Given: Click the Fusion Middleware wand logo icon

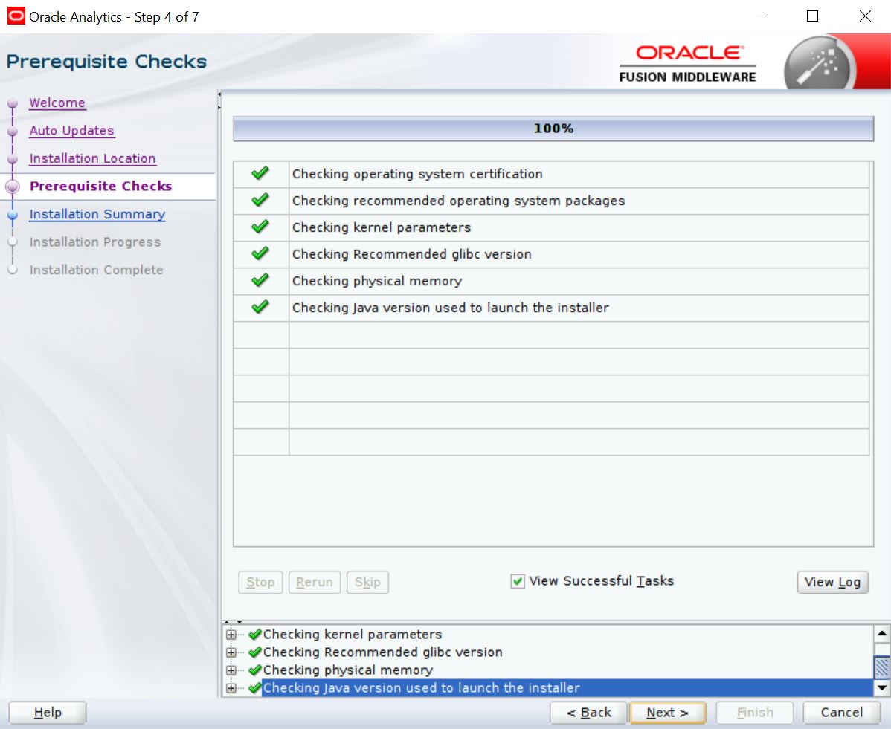Looking at the screenshot, I should pyautogui.click(x=819, y=64).
